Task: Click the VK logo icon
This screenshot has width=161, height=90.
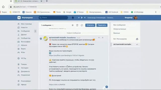Action: pyautogui.click(x=19, y=18)
